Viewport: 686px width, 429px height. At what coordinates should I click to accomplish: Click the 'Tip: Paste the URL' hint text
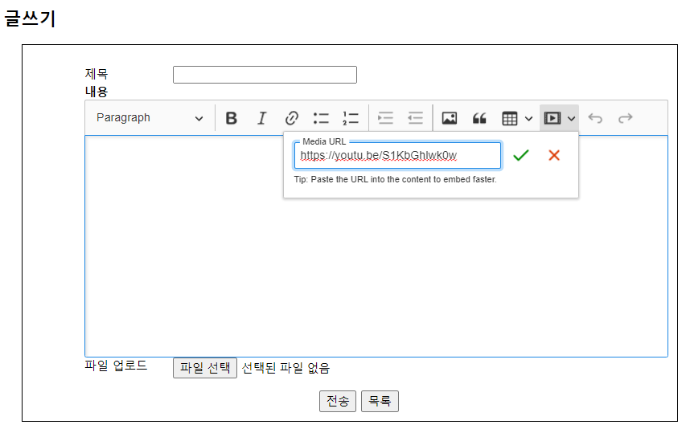[395, 179]
